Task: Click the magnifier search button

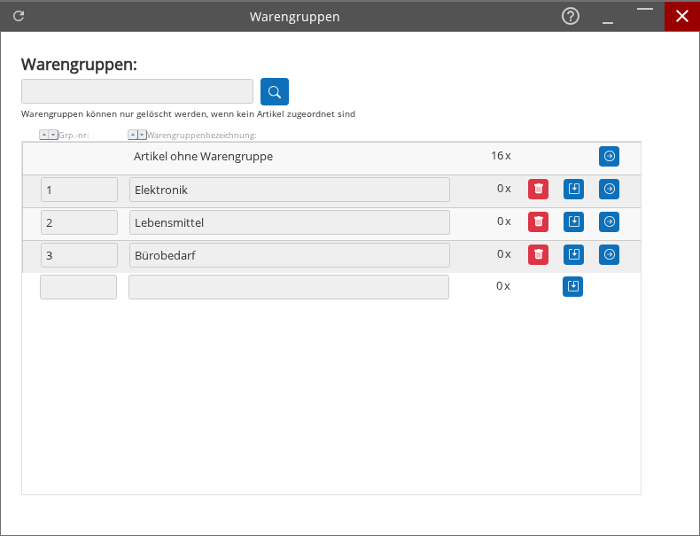Action: pyautogui.click(x=275, y=92)
